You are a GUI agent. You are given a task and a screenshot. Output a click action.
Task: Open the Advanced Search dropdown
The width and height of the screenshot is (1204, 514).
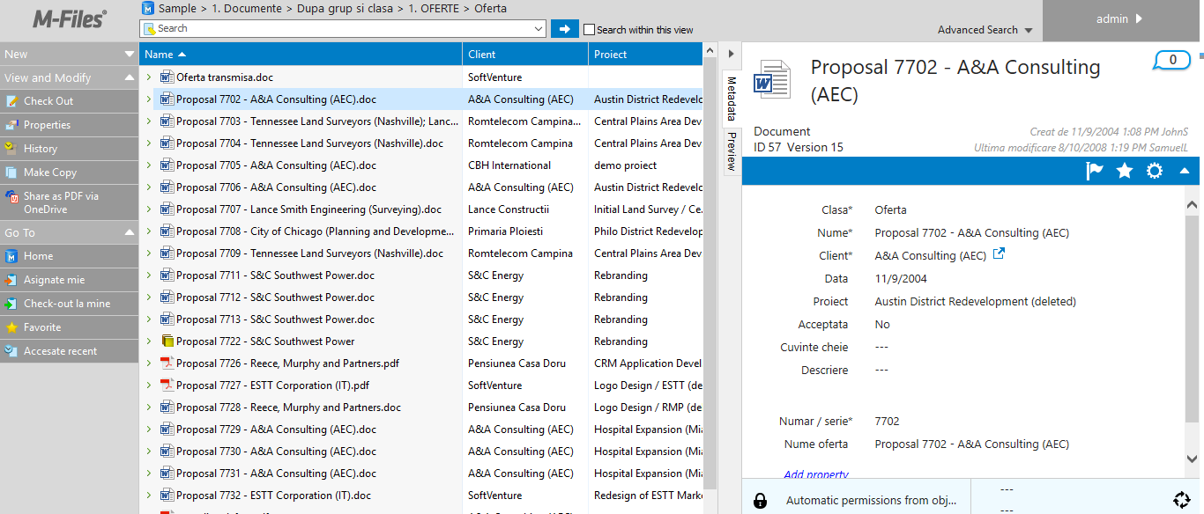click(x=984, y=30)
